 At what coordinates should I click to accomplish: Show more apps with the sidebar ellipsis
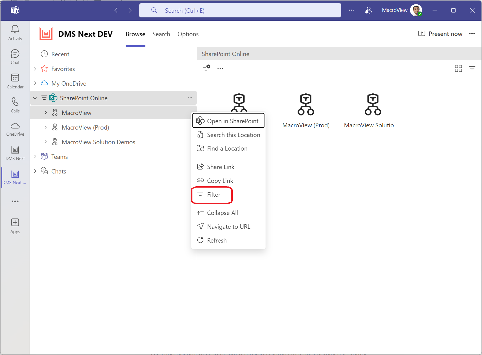coord(15,201)
